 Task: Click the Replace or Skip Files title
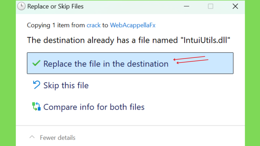(55, 6)
